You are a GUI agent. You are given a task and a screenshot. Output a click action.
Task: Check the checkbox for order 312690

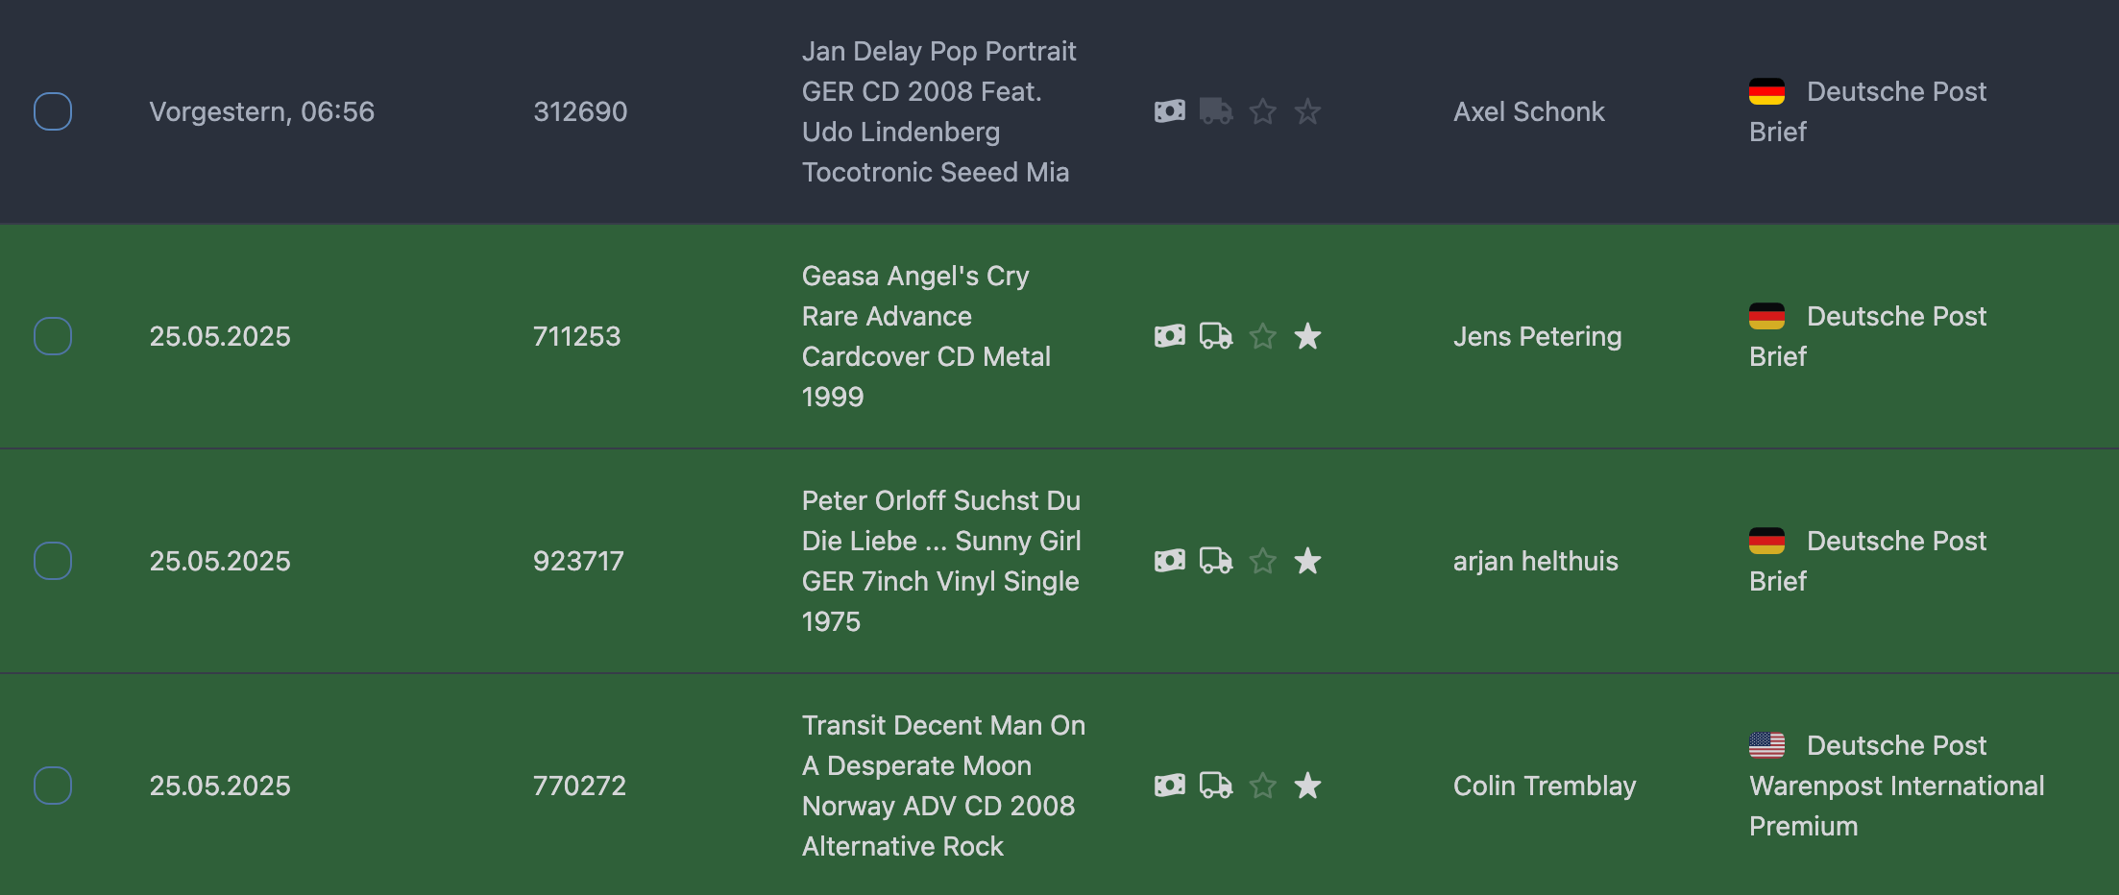pos(53,111)
